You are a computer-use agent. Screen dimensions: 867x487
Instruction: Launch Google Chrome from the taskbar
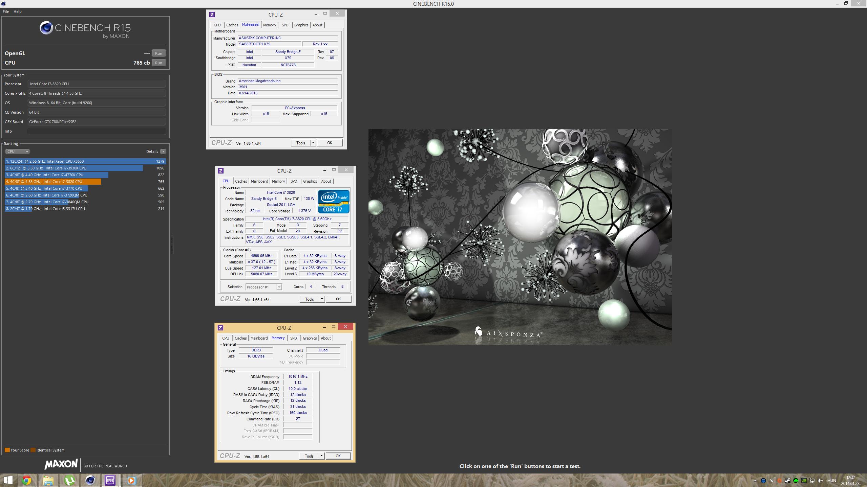pyautogui.click(x=27, y=480)
